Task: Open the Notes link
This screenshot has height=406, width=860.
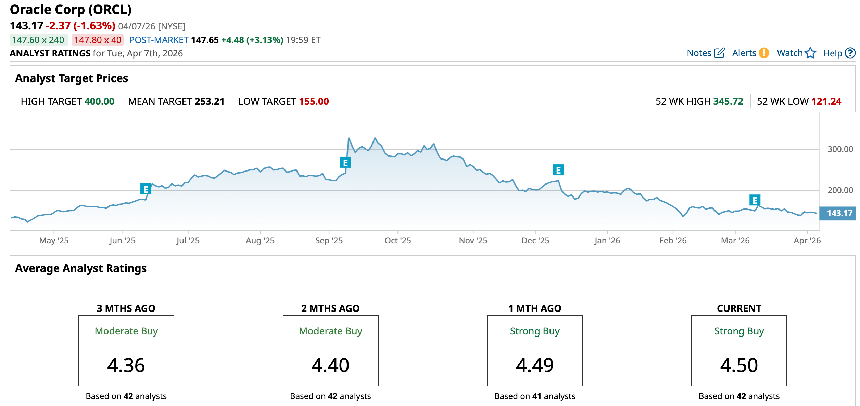Action: click(x=699, y=53)
